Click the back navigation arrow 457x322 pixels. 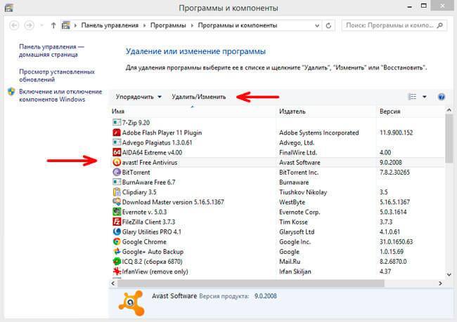pos(14,25)
